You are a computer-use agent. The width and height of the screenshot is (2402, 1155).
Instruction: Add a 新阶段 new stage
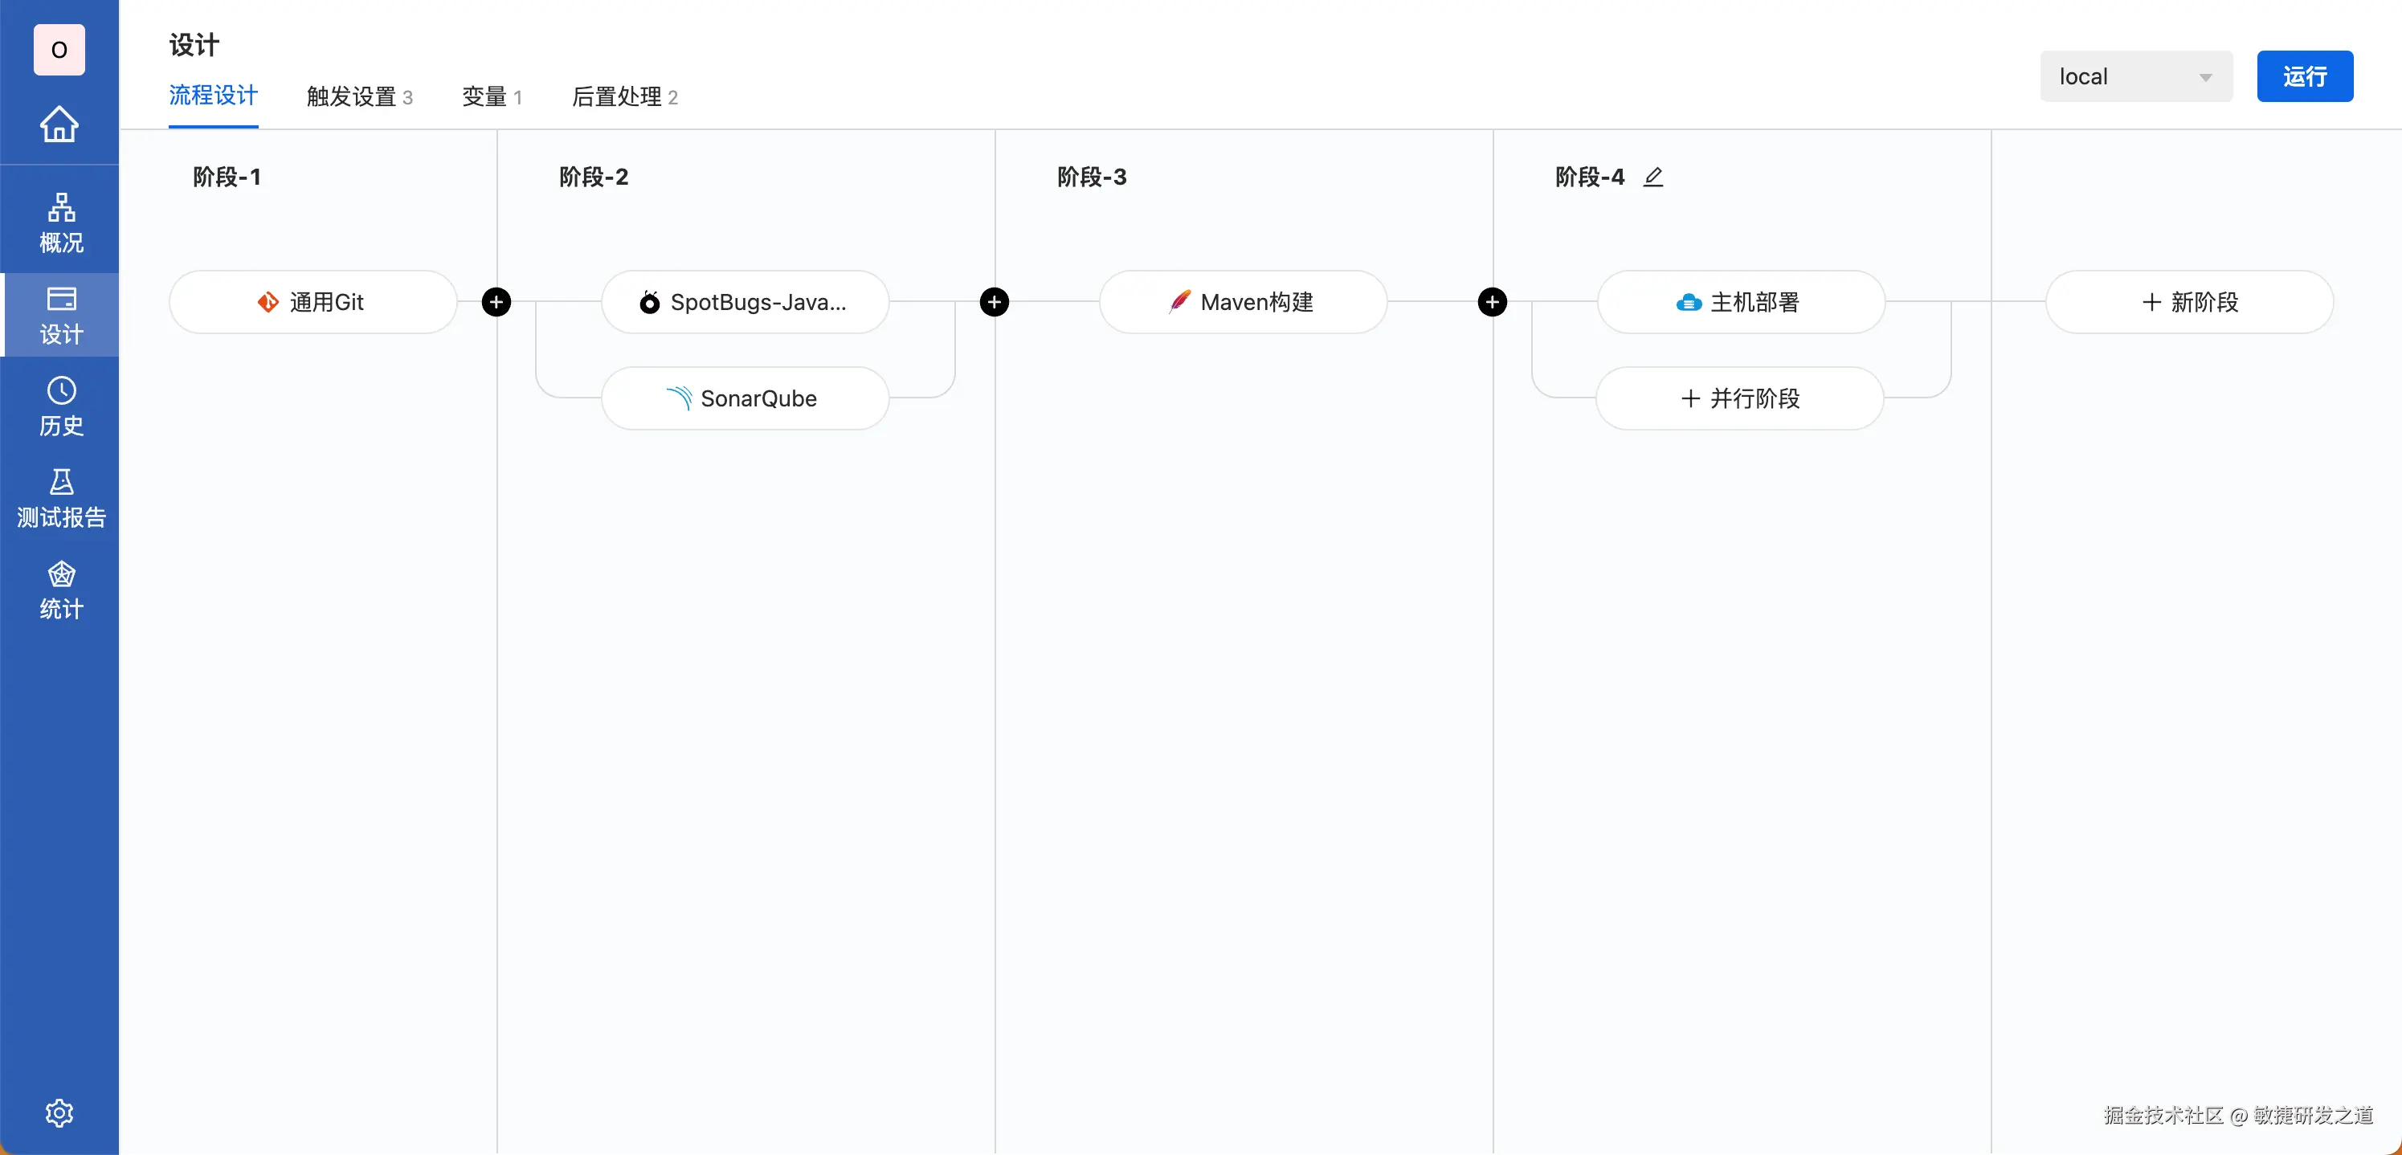coord(2189,302)
